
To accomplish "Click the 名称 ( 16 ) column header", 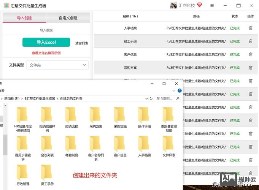I will click(130, 16).
